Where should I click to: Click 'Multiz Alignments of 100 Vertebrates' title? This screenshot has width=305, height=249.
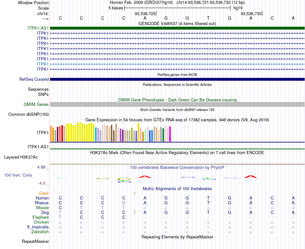pos(177,189)
